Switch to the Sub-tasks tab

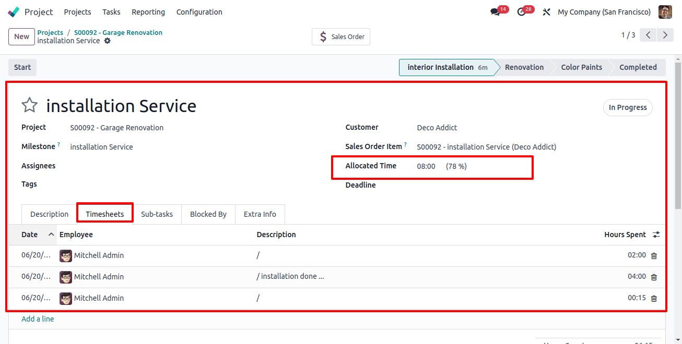pyautogui.click(x=157, y=214)
